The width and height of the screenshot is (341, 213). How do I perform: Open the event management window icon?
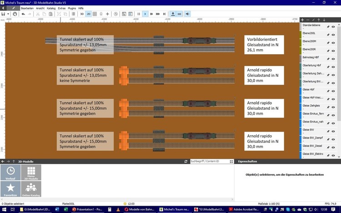point(124,14)
